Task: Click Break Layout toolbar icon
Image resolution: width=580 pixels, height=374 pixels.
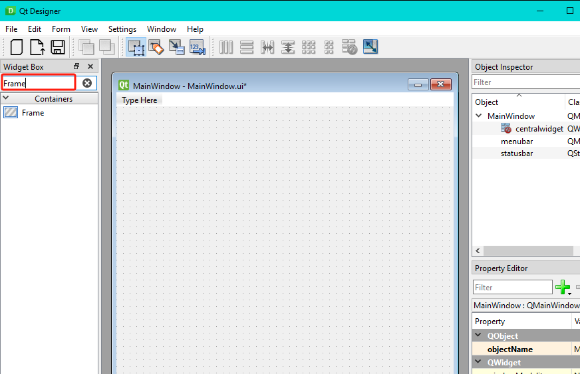Action: click(349, 47)
